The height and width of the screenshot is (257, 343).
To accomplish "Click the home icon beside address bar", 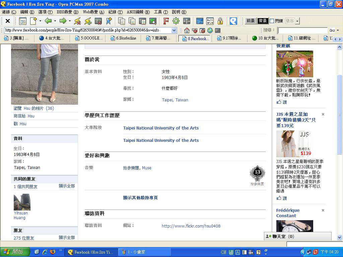I will [x=187, y=30].
